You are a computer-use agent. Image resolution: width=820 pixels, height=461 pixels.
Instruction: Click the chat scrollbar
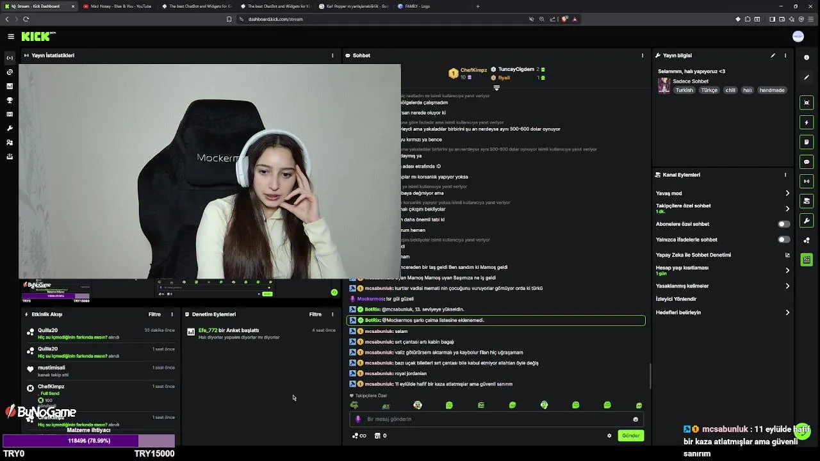[650, 375]
